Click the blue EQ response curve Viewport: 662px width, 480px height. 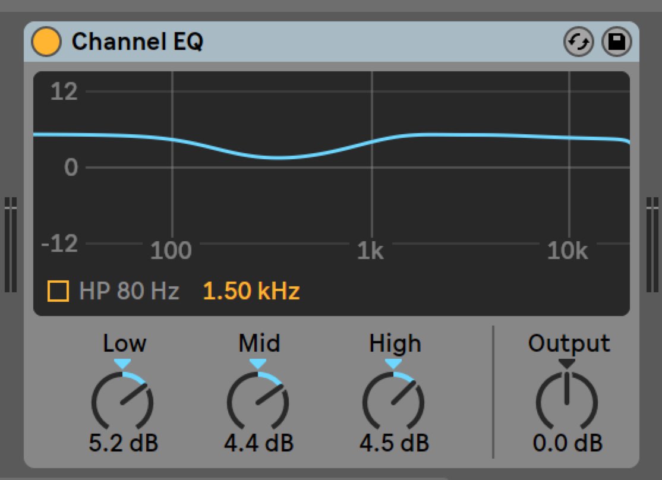coord(332,146)
